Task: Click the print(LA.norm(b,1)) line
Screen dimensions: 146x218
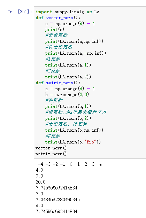Action: (x=68, y=106)
